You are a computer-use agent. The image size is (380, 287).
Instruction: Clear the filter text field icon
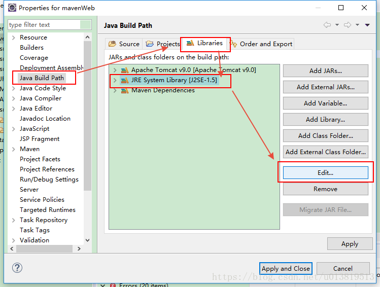pos(85,25)
